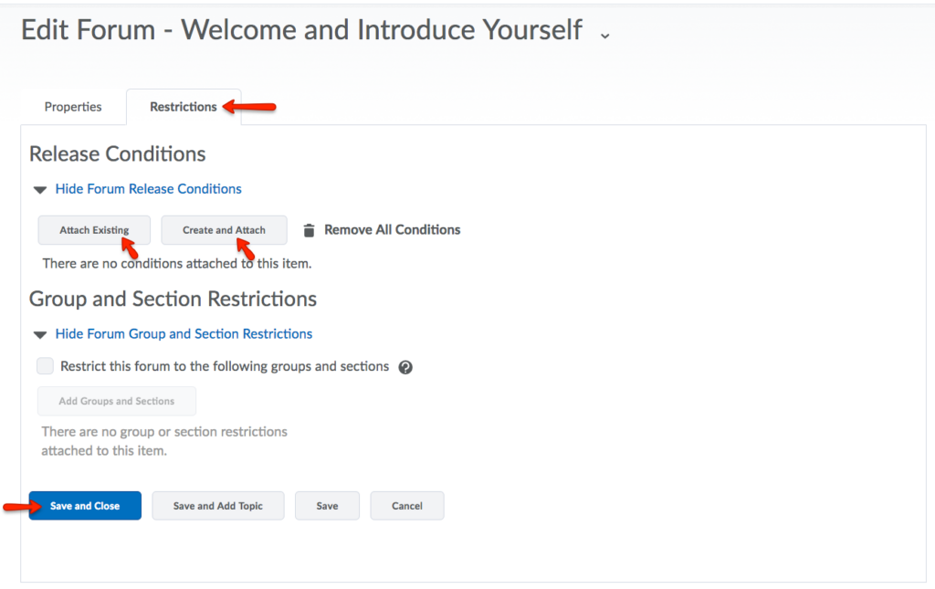Click the Edit Forum page title text

pos(301,30)
